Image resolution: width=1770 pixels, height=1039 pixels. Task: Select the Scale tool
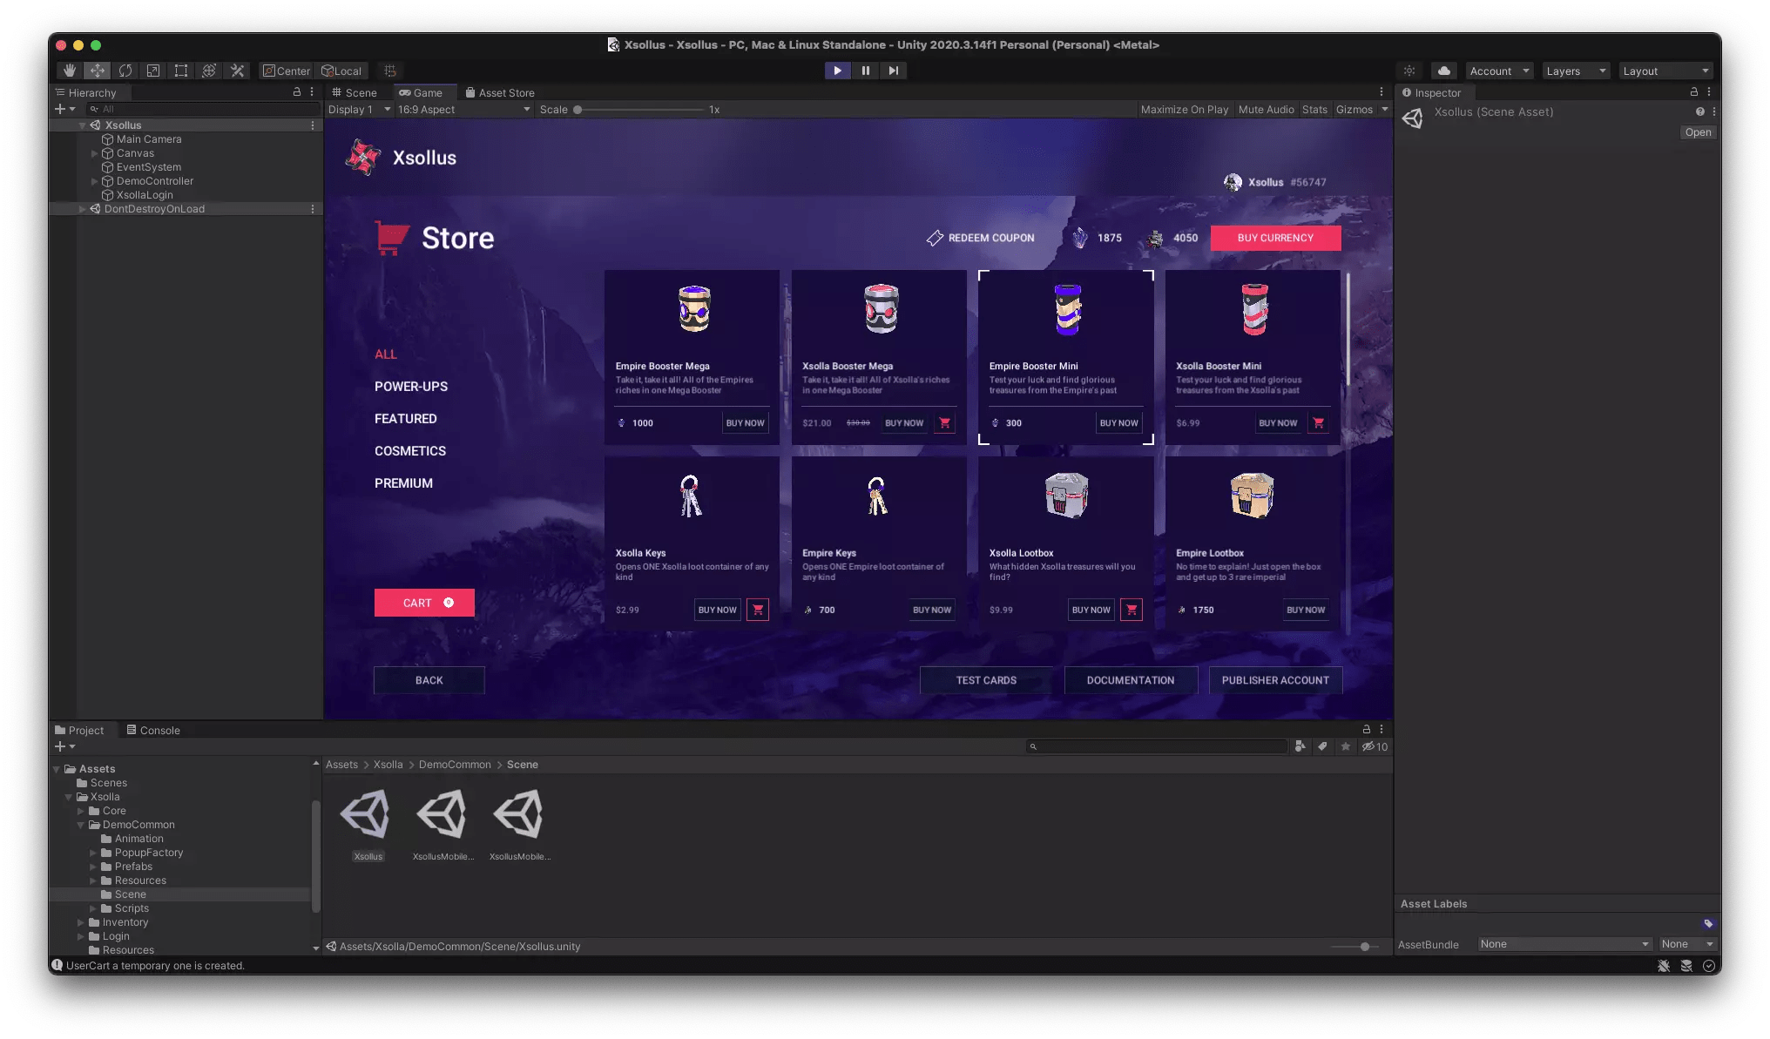[153, 71]
